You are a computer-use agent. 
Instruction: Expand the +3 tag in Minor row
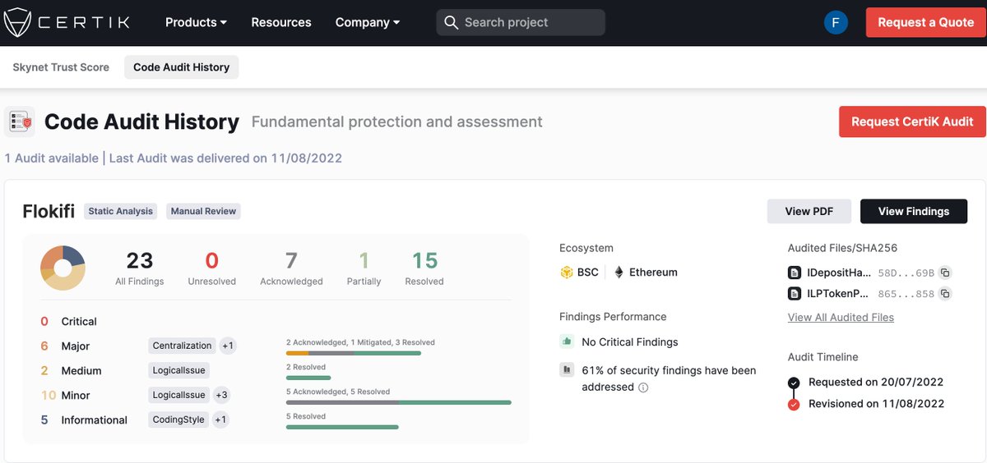pyautogui.click(x=221, y=395)
